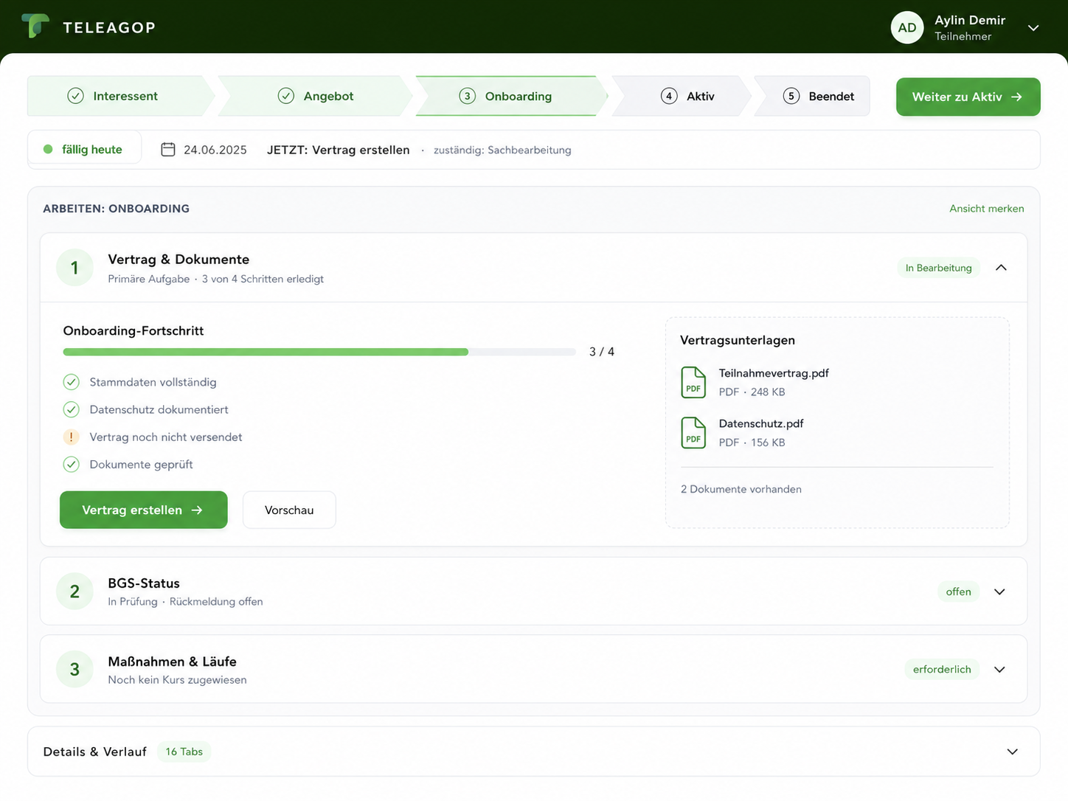Click the Aylin Demir user name
This screenshot has height=801, width=1068.
(970, 20)
